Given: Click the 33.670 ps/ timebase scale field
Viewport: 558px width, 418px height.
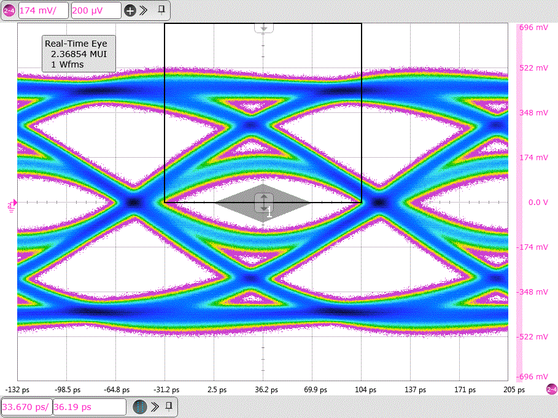Looking at the screenshot, I should click(26, 407).
